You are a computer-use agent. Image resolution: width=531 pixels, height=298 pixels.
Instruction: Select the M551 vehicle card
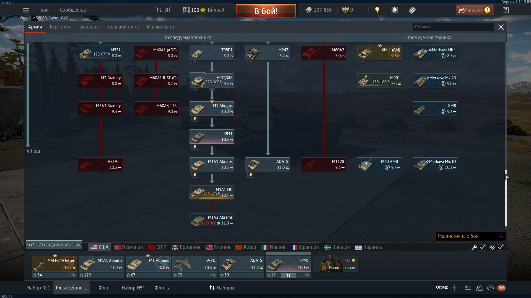100,53
